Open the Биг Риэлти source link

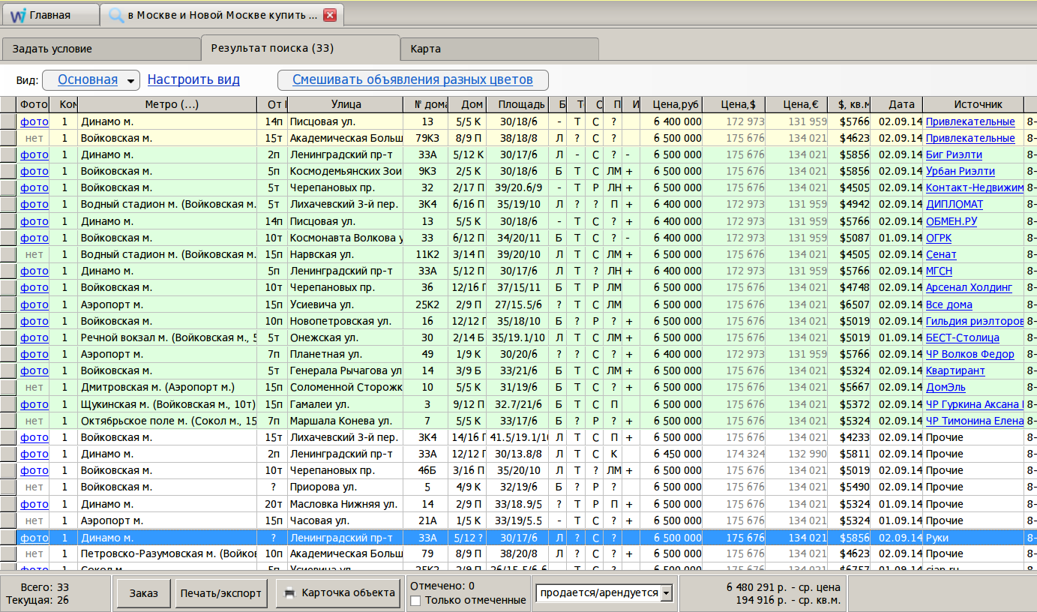tap(954, 154)
